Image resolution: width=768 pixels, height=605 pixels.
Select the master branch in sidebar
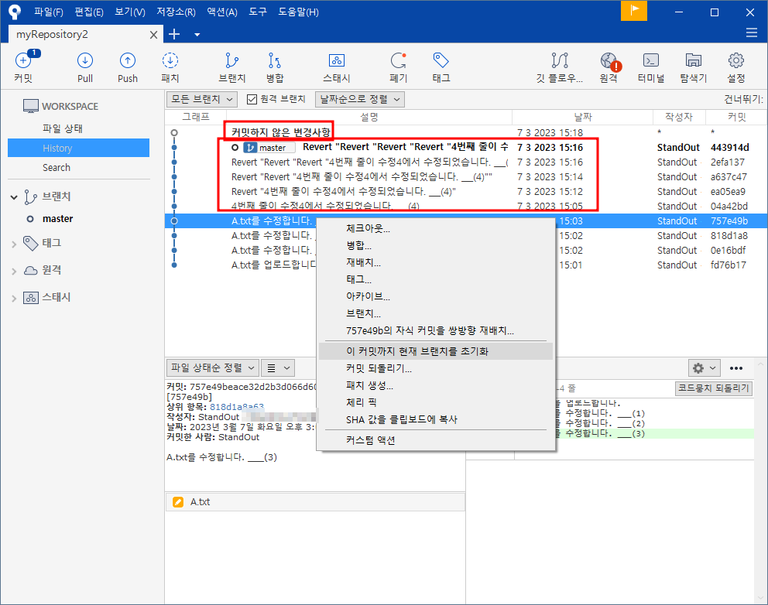coord(58,219)
